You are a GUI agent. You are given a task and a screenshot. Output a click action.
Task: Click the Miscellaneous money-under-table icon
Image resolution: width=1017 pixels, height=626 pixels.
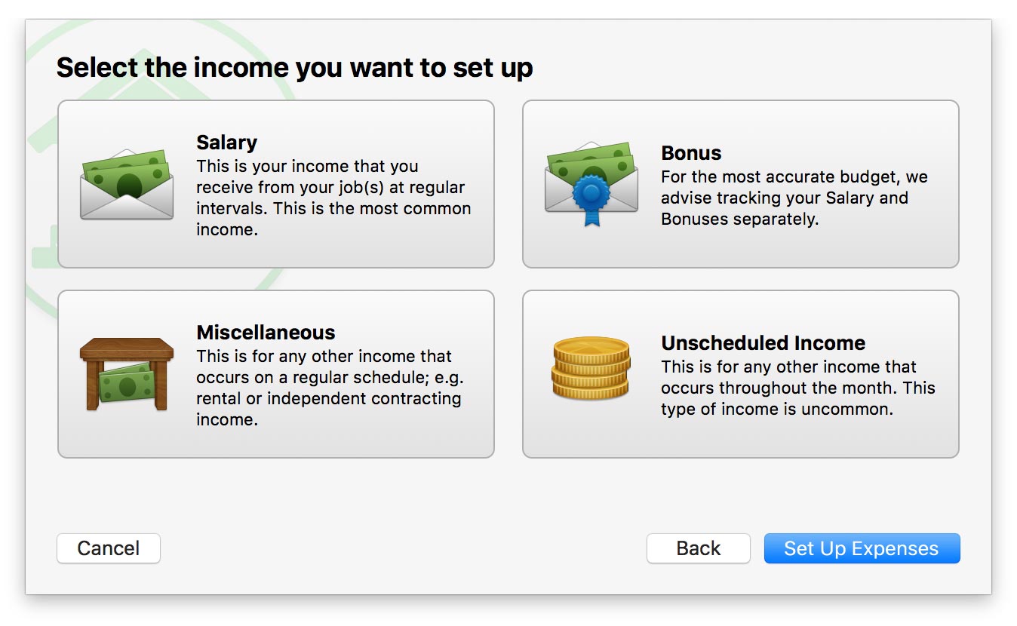coord(127,375)
